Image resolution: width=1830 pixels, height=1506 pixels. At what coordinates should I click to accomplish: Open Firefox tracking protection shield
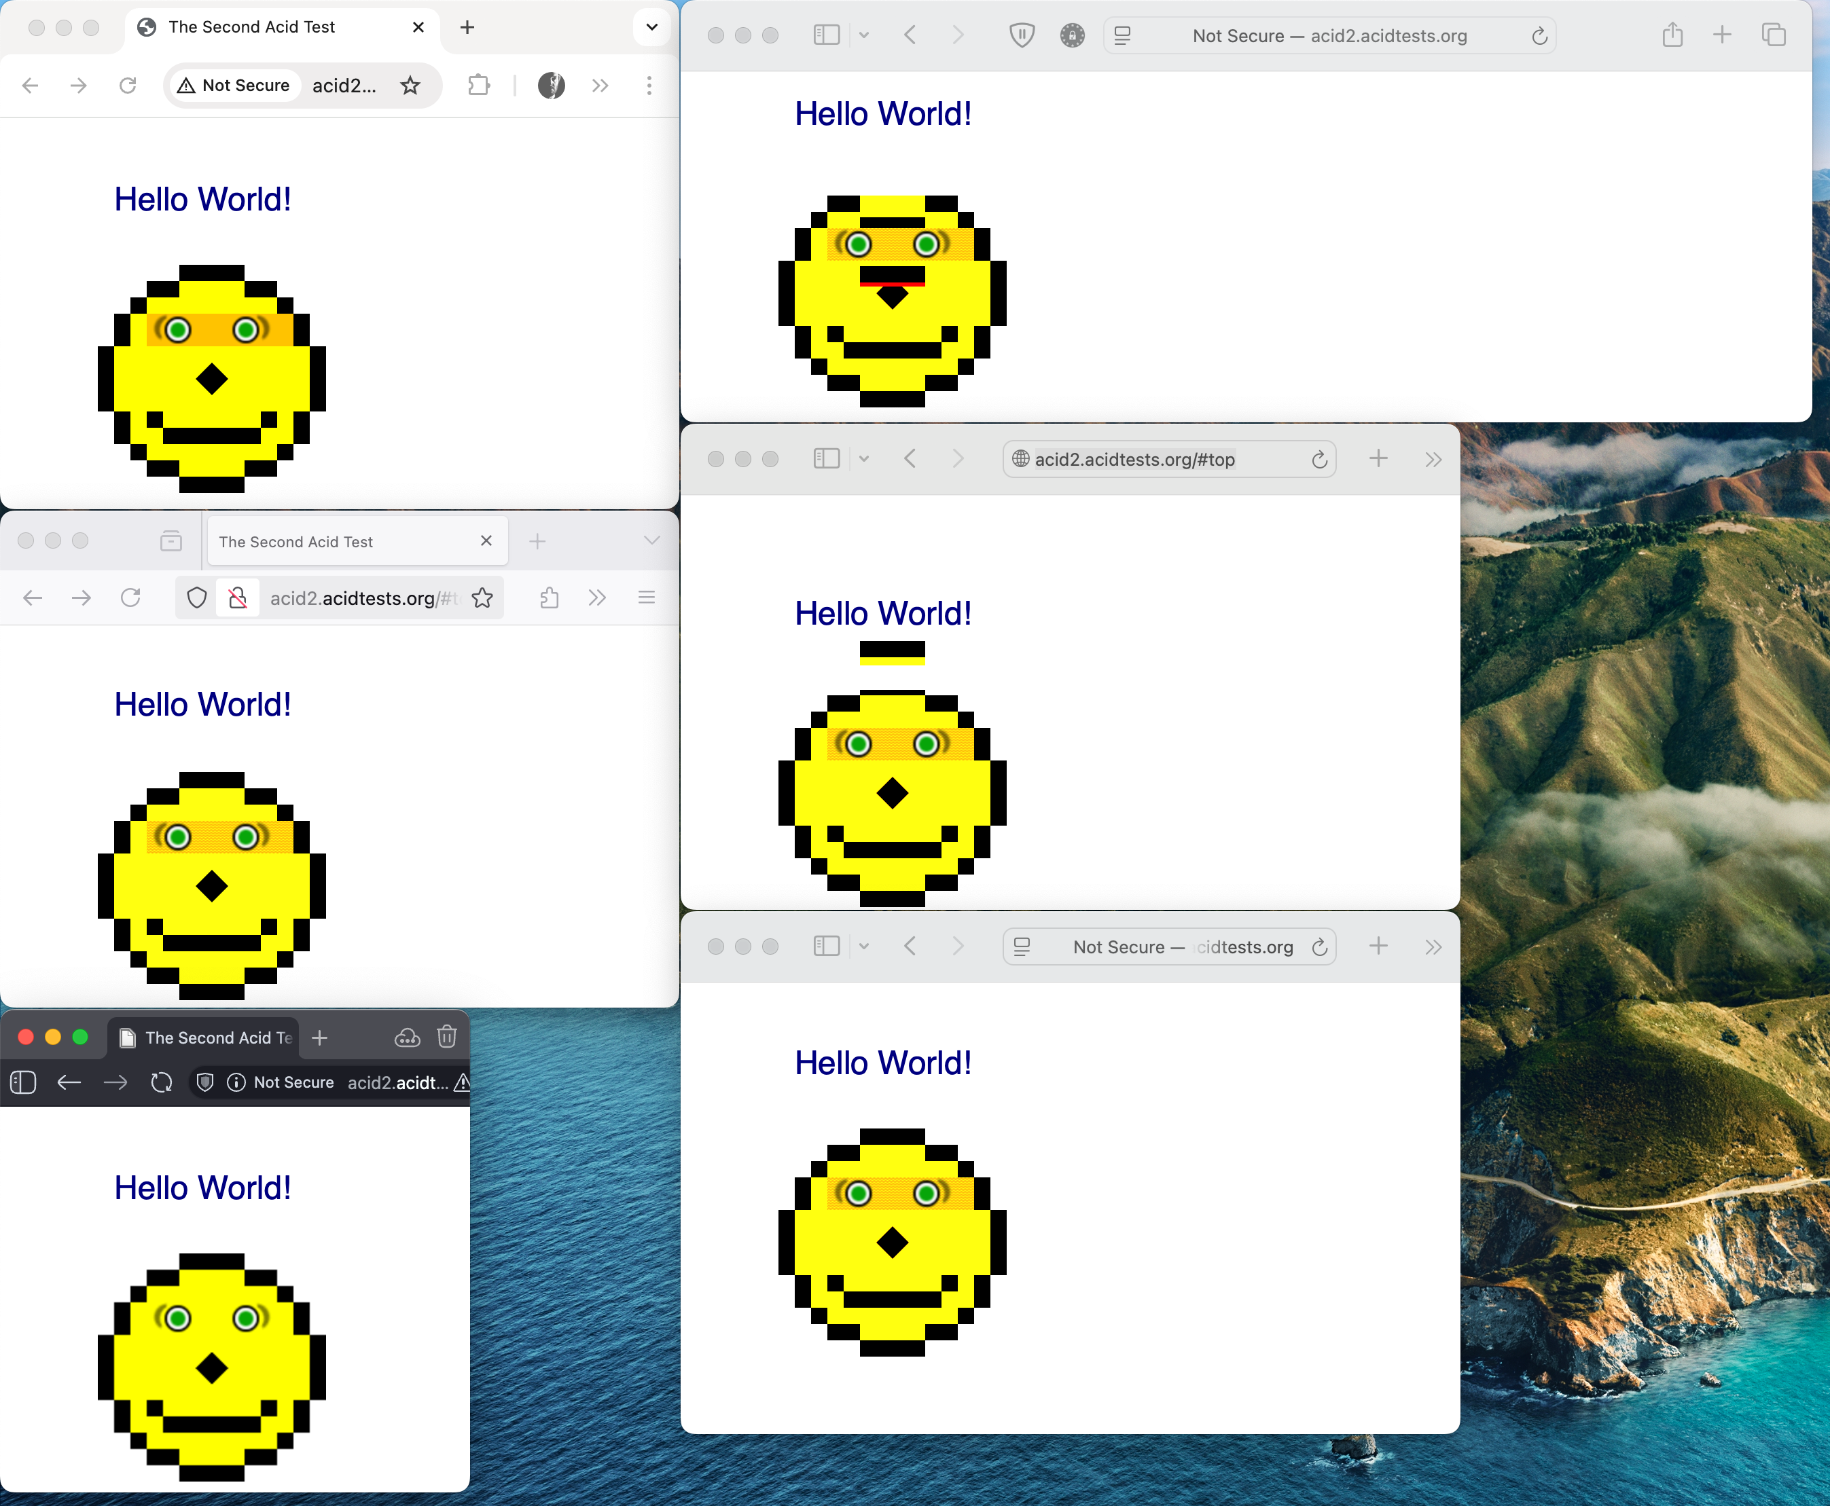tap(197, 598)
